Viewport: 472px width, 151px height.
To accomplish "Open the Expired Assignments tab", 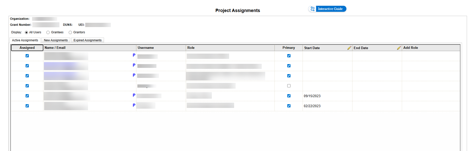I will click(x=87, y=40).
